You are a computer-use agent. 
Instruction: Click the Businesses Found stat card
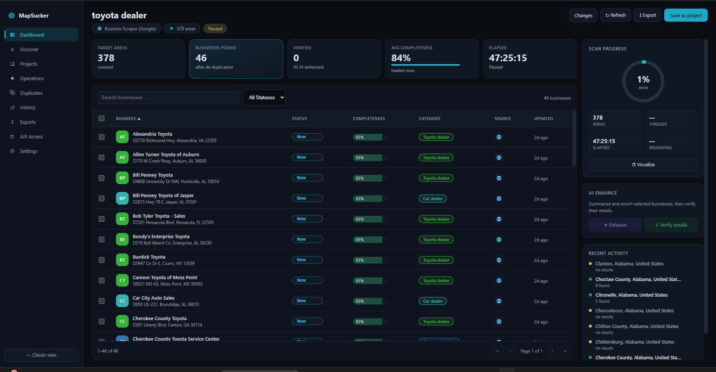tap(236, 59)
